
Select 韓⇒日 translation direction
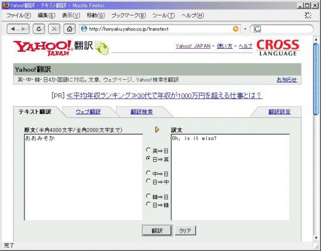pos(148,196)
